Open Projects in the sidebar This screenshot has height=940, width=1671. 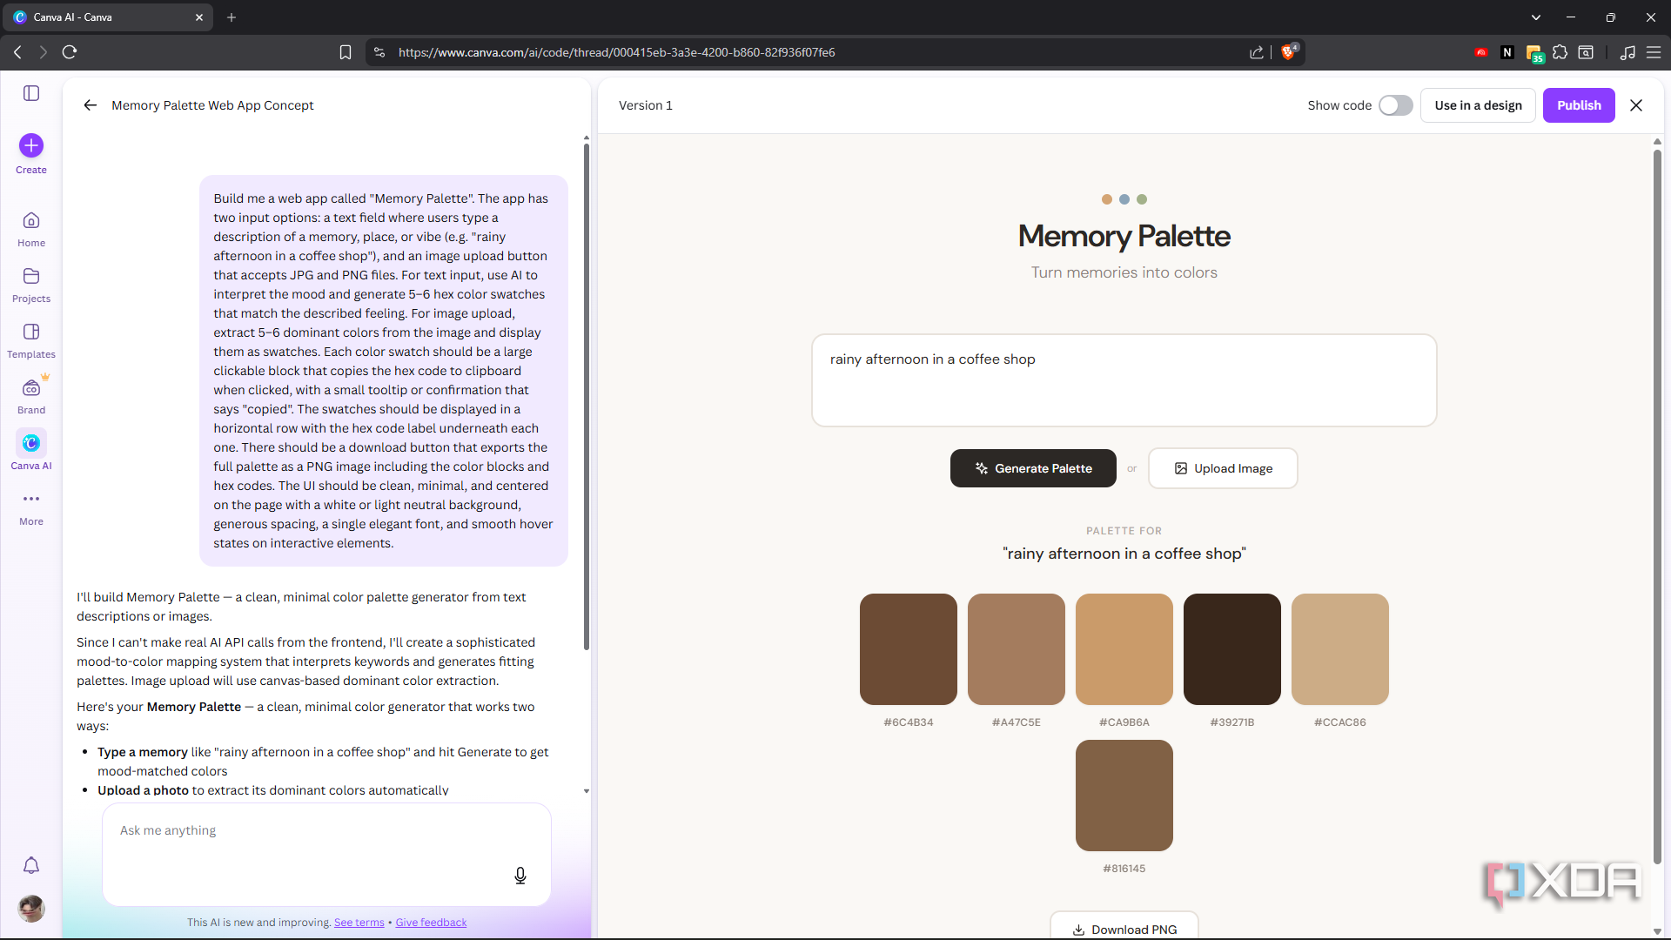tap(31, 285)
